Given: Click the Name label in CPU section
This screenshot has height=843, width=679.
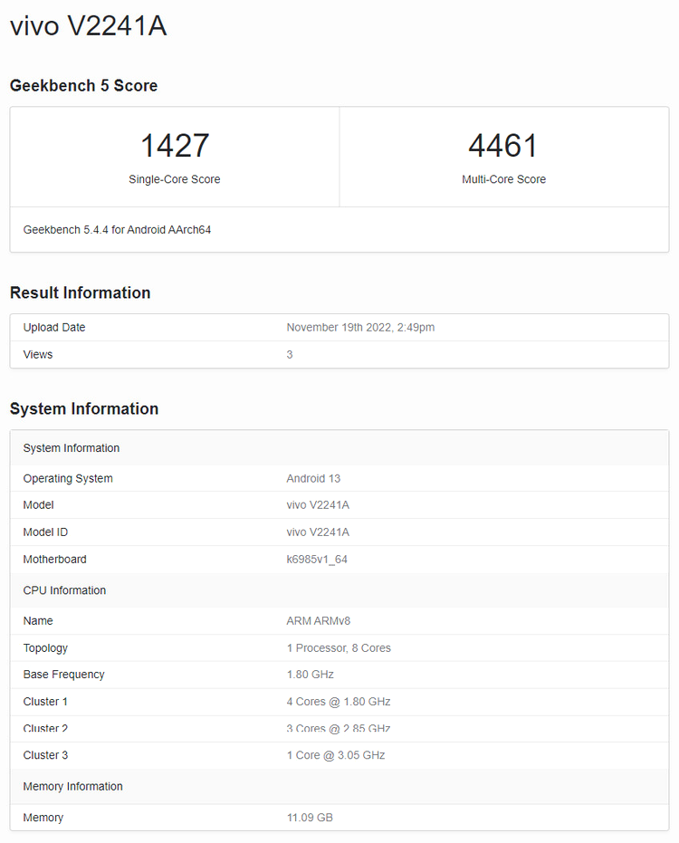Looking at the screenshot, I should 38,621.
